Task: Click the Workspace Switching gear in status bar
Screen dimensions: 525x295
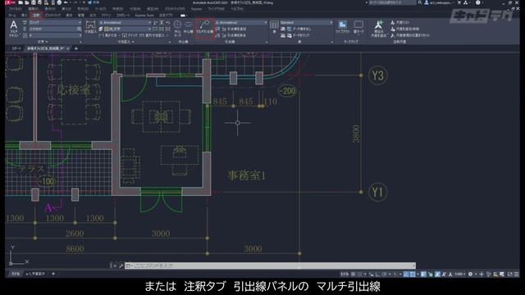Action: 470,274
